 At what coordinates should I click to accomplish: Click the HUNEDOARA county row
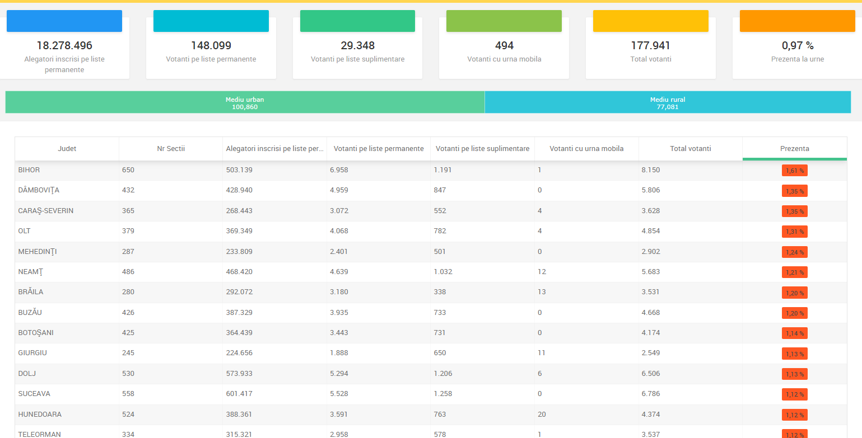pyautogui.click(x=40, y=415)
